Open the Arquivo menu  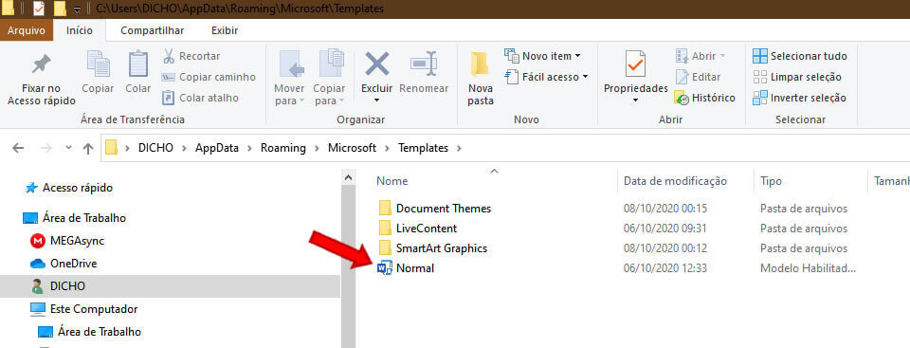pos(27,30)
